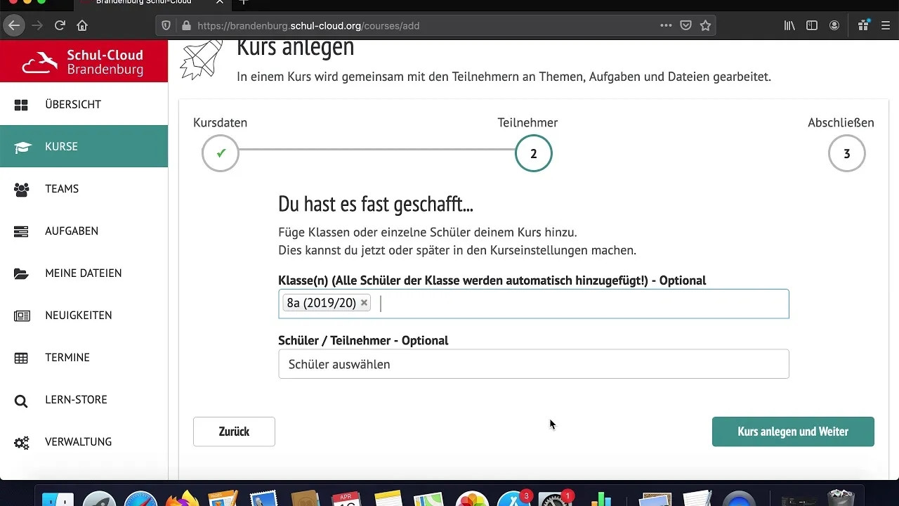Remove the 8a (2019/20) class chip
Viewport: 899px width, 506px height.
[x=364, y=302]
